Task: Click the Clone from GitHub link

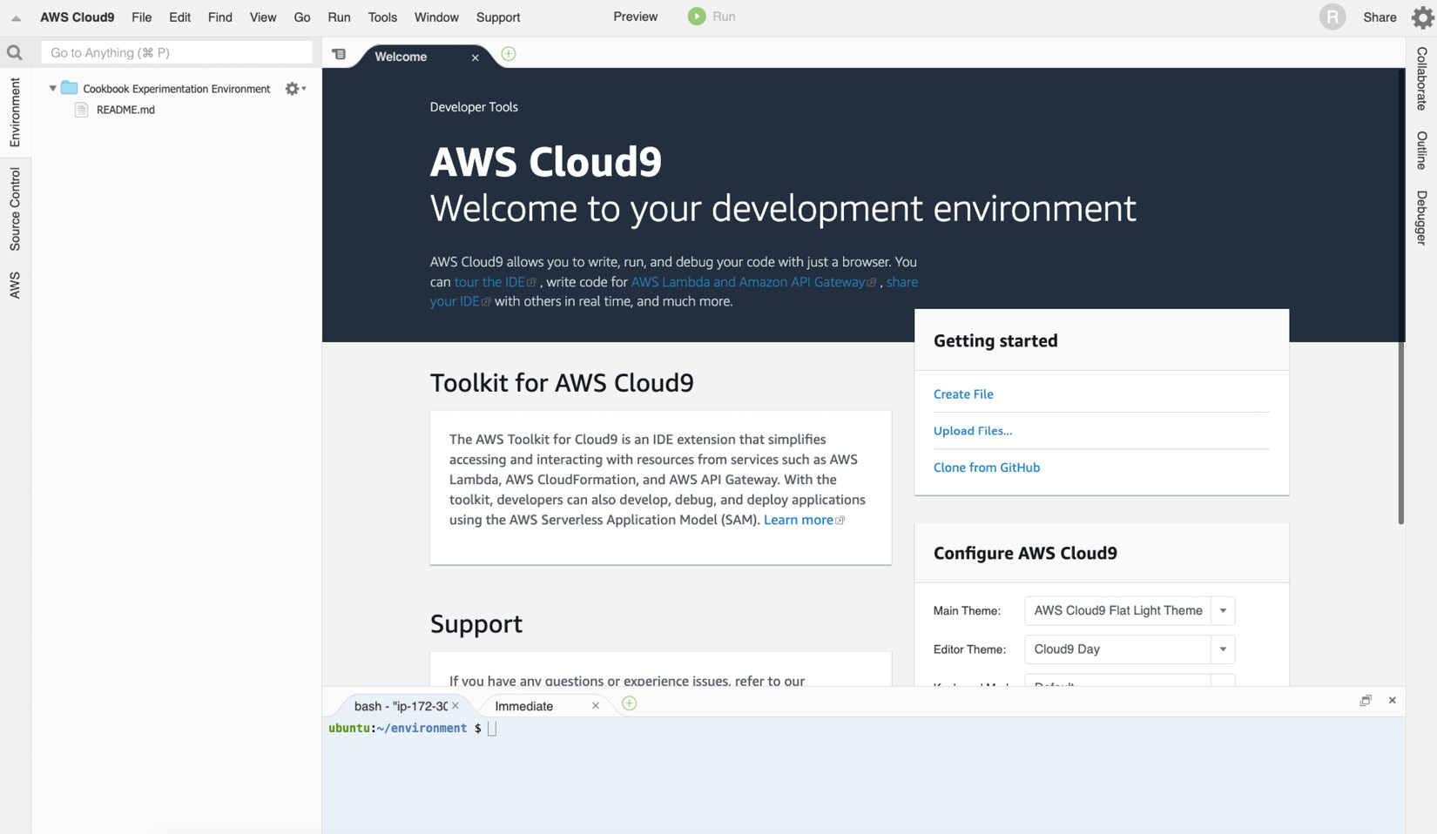Action: (987, 467)
